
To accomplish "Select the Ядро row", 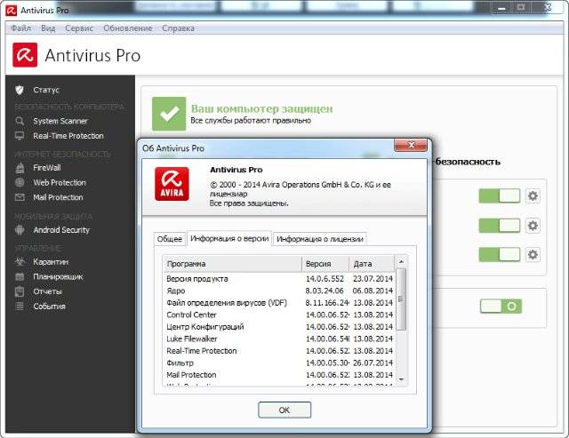I will tap(279, 291).
